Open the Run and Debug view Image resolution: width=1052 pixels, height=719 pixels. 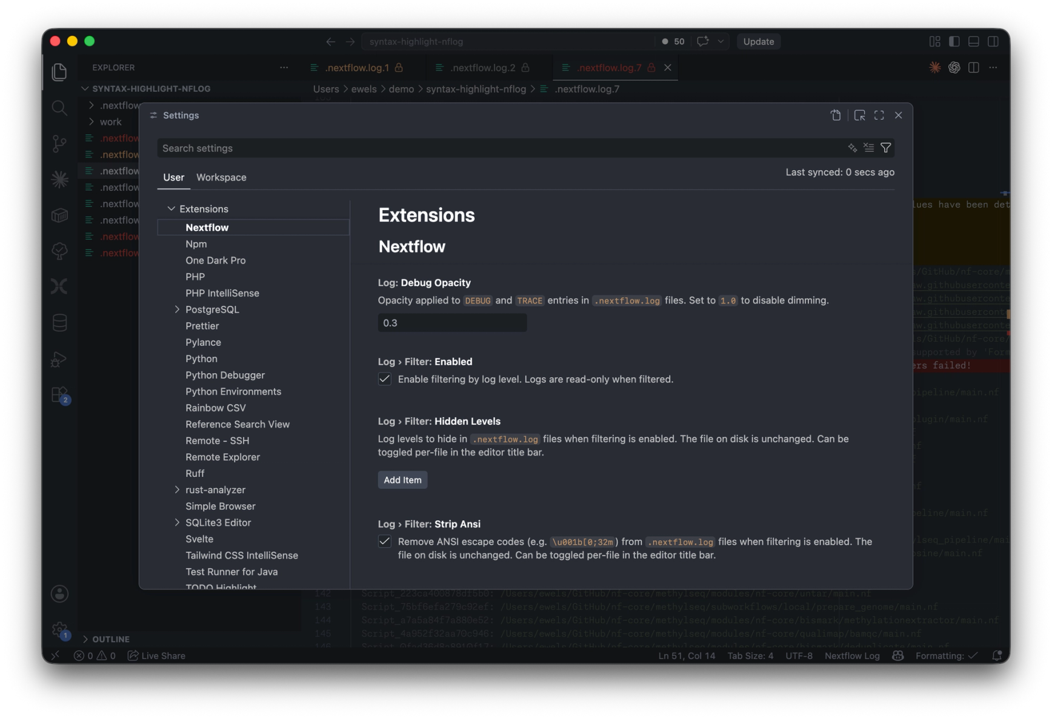[59, 359]
